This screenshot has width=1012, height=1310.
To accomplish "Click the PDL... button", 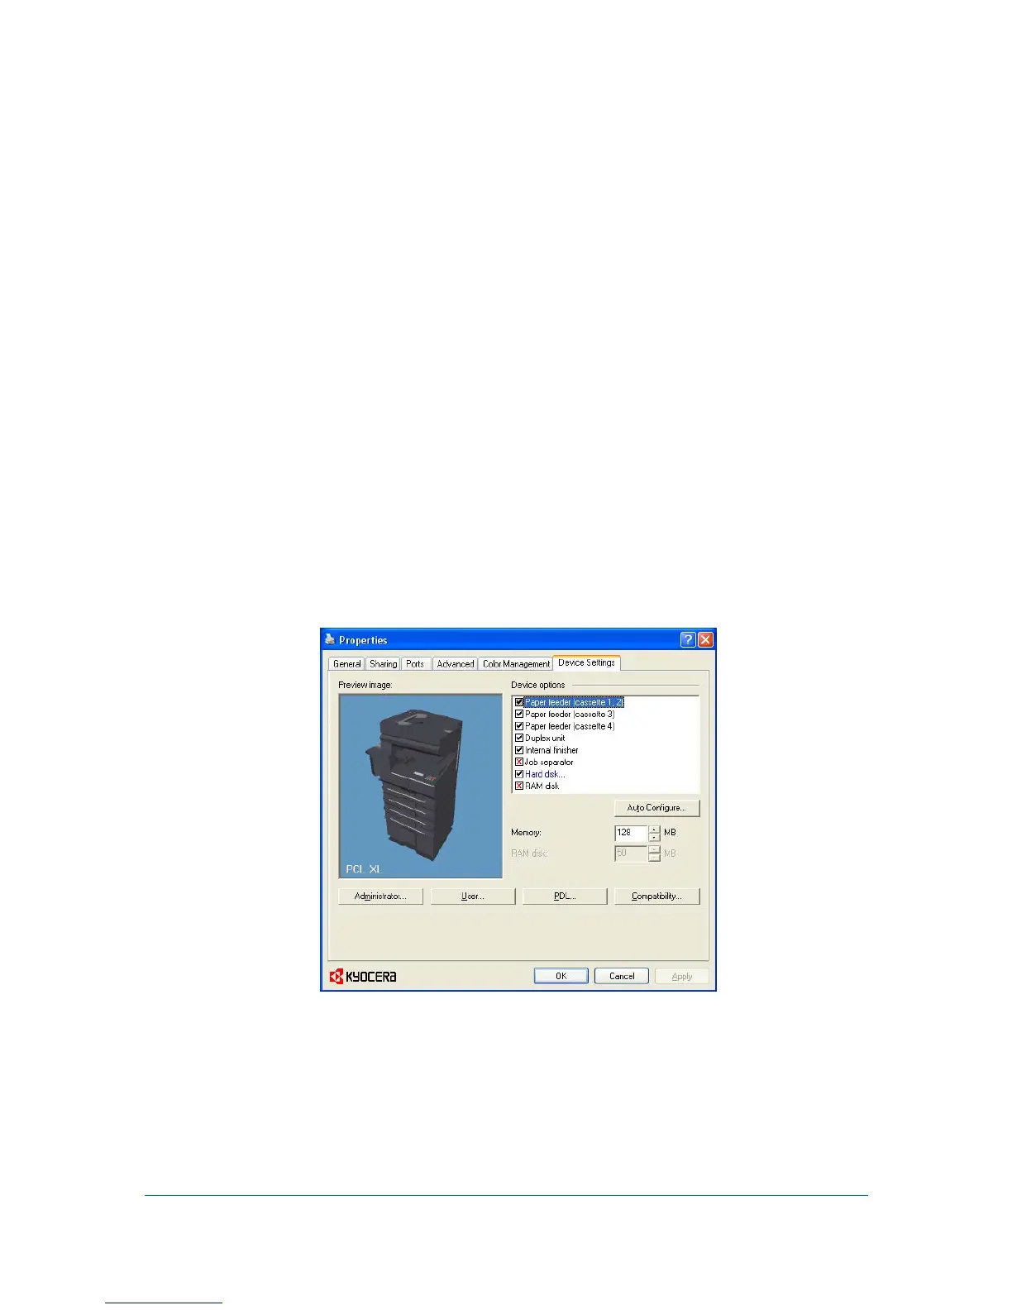I will point(565,896).
